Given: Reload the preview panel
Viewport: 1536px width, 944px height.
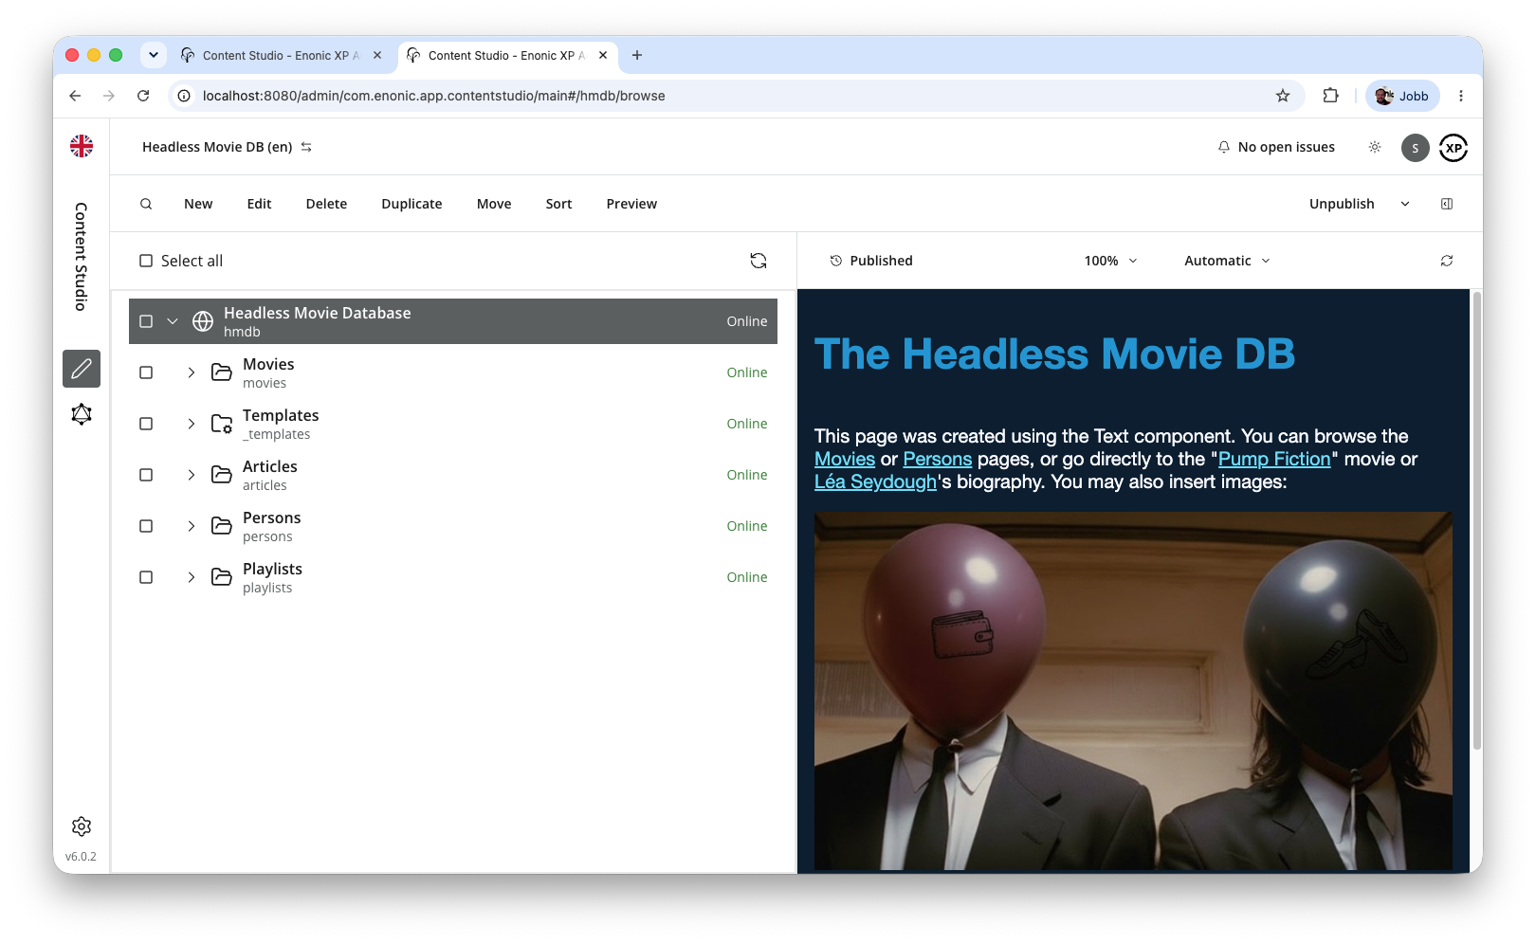Looking at the screenshot, I should (1447, 261).
